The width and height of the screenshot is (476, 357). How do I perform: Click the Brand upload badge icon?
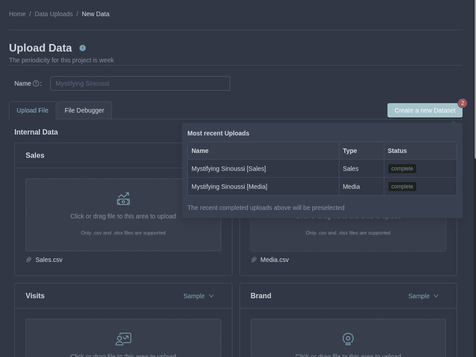[348, 339]
